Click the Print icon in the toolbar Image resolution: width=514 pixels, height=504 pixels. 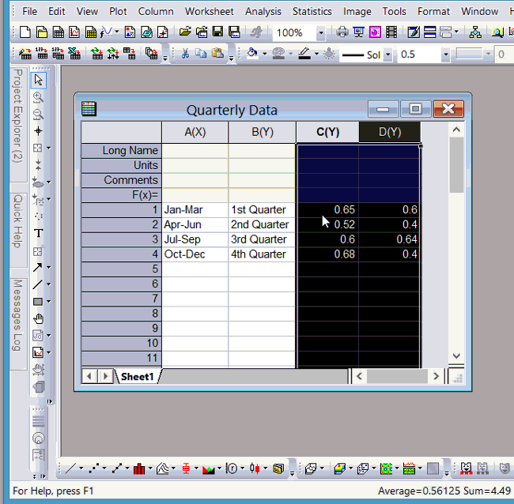342,32
